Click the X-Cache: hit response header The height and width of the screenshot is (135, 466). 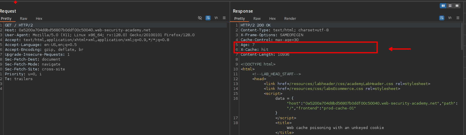[255, 50]
